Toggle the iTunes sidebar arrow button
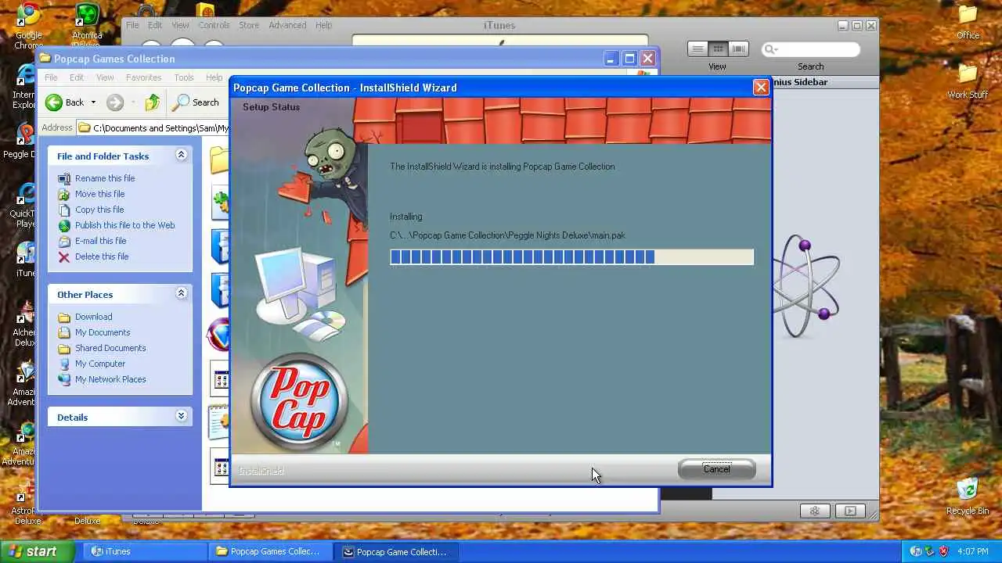This screenshot has width=1002, height=563. (x=850, y=511)
